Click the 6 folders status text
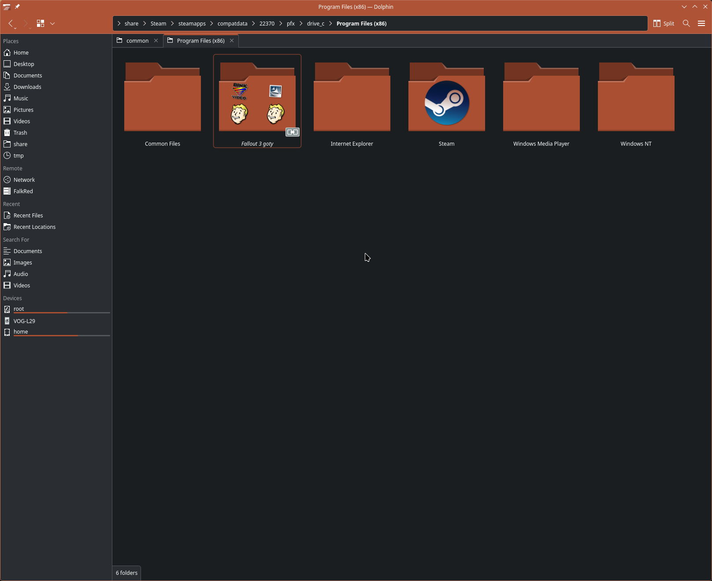Viewport: 712px width, 581px height. pos(126,573)
